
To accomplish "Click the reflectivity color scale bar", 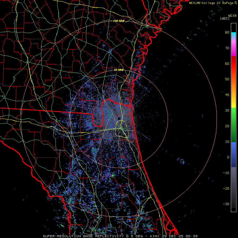I will (x=234, y=117).
